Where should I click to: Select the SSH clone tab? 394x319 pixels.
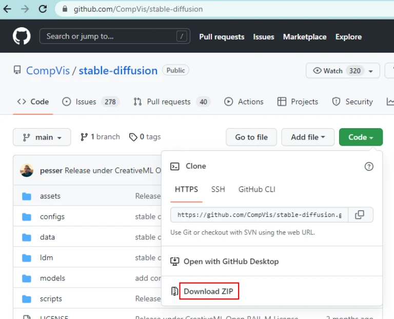click(218, 189)
